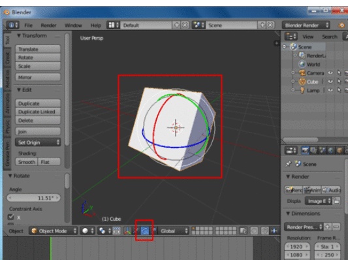Toggle the 3D manipulator axes icon
Screen dimensions: 348x260
click(x=127, y=231)
